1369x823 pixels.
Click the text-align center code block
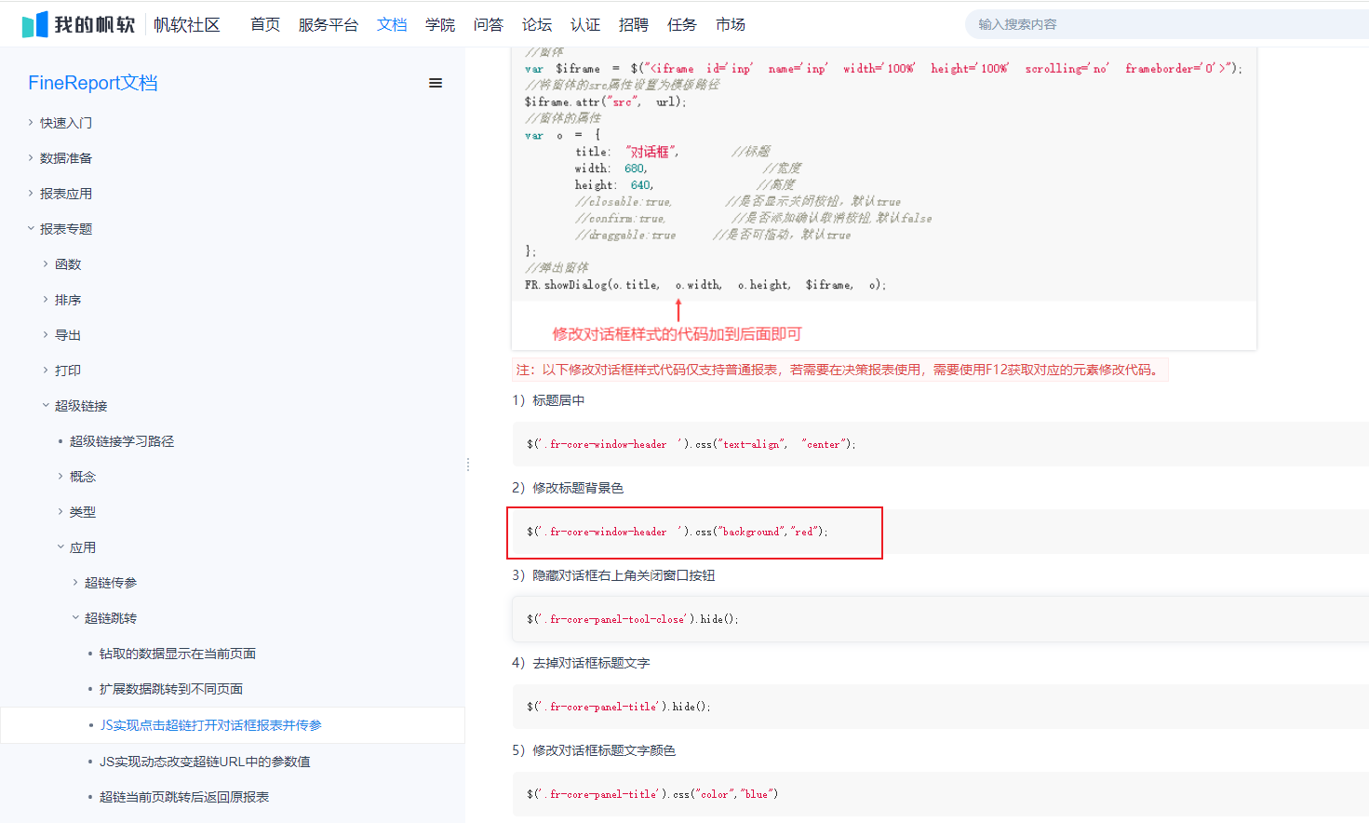[x=940, y=444]
